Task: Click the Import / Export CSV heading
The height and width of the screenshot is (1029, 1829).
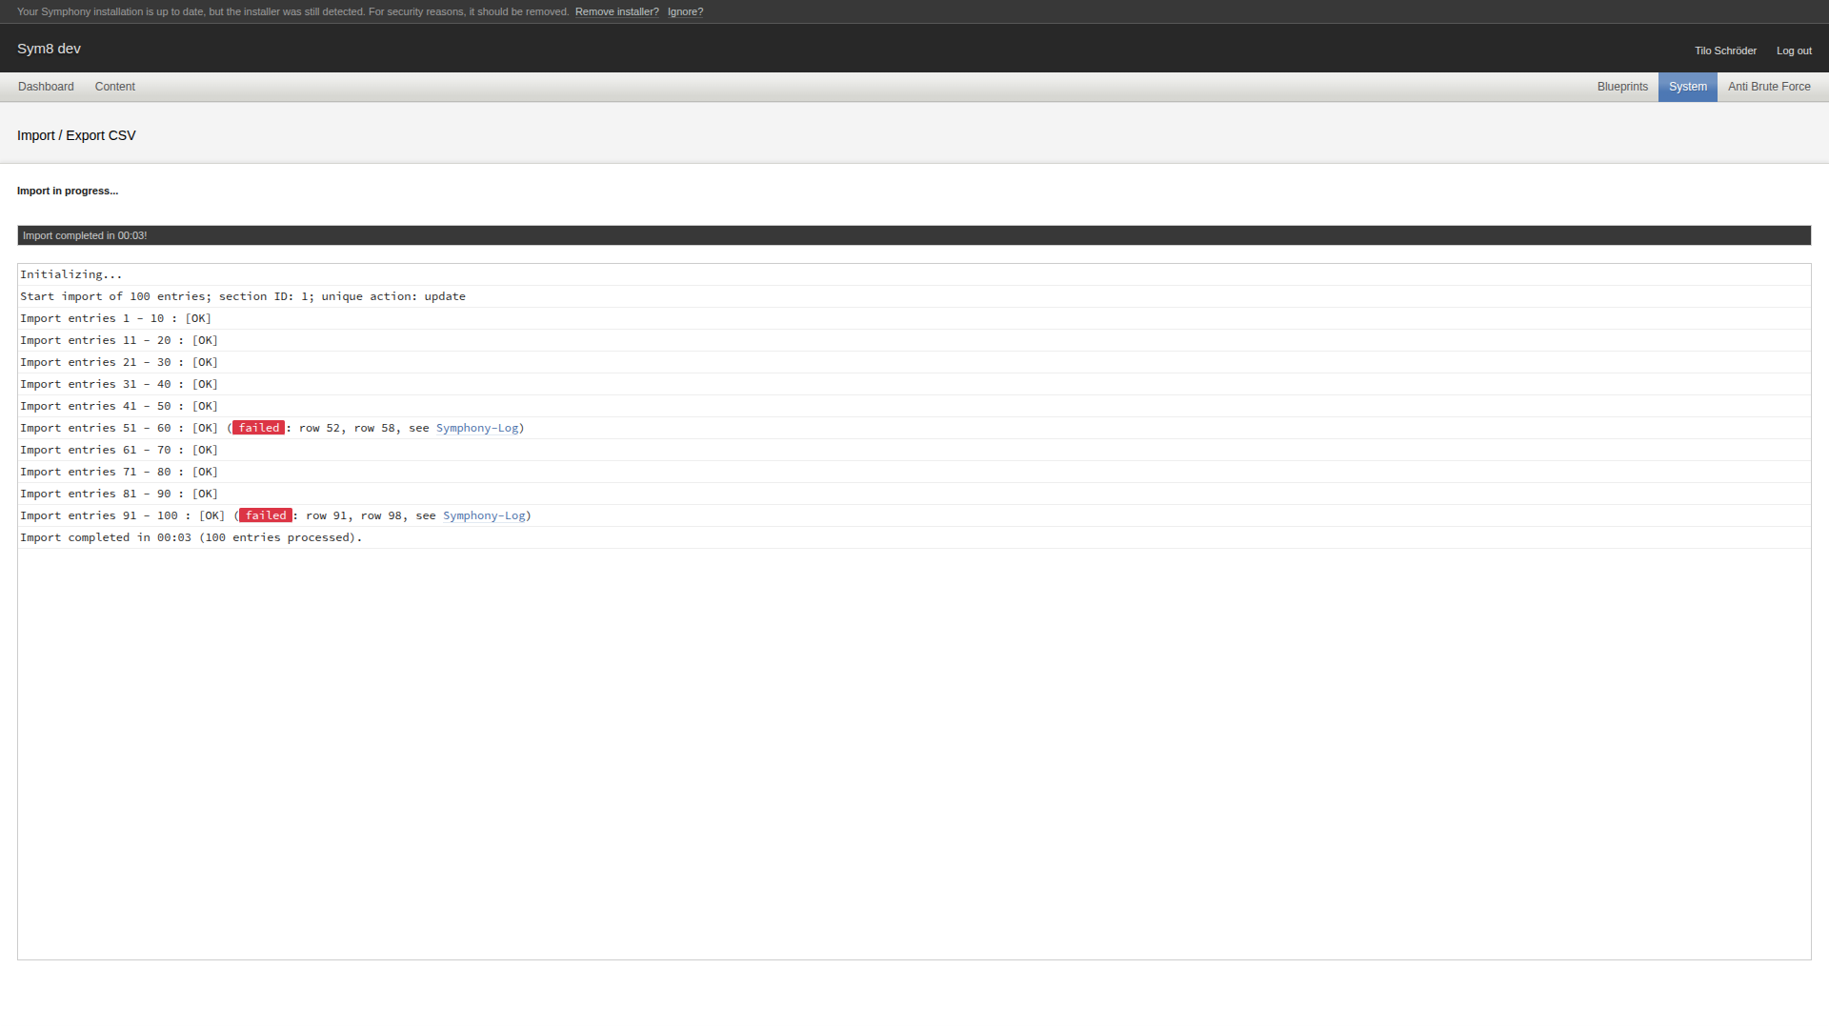Action: tap(76, 135)
